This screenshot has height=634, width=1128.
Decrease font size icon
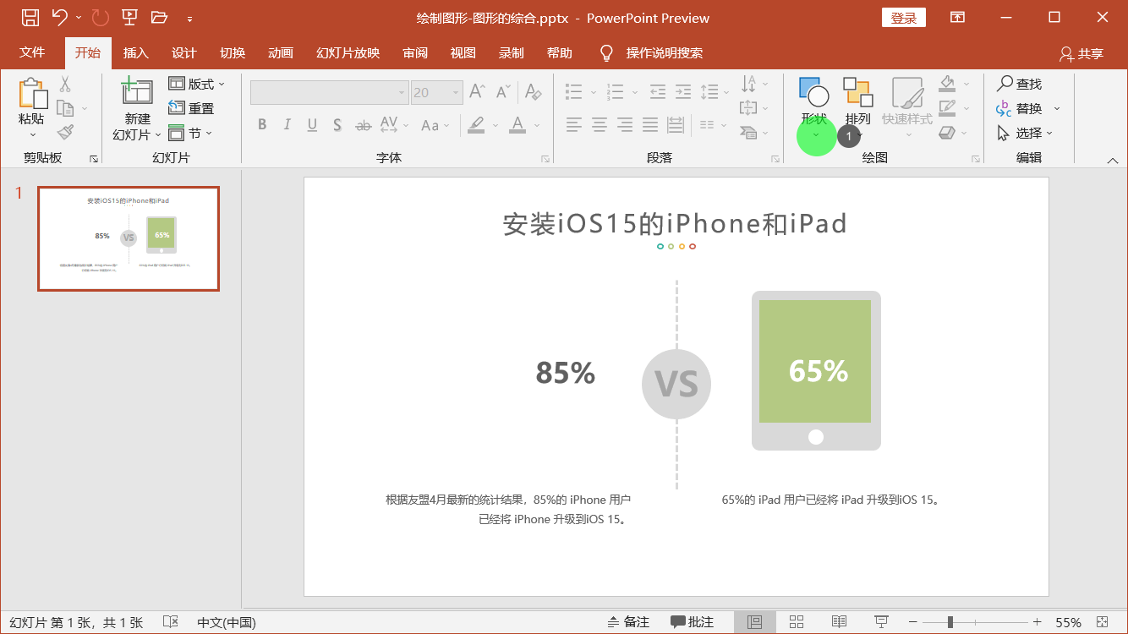click(x=504, y=91)
